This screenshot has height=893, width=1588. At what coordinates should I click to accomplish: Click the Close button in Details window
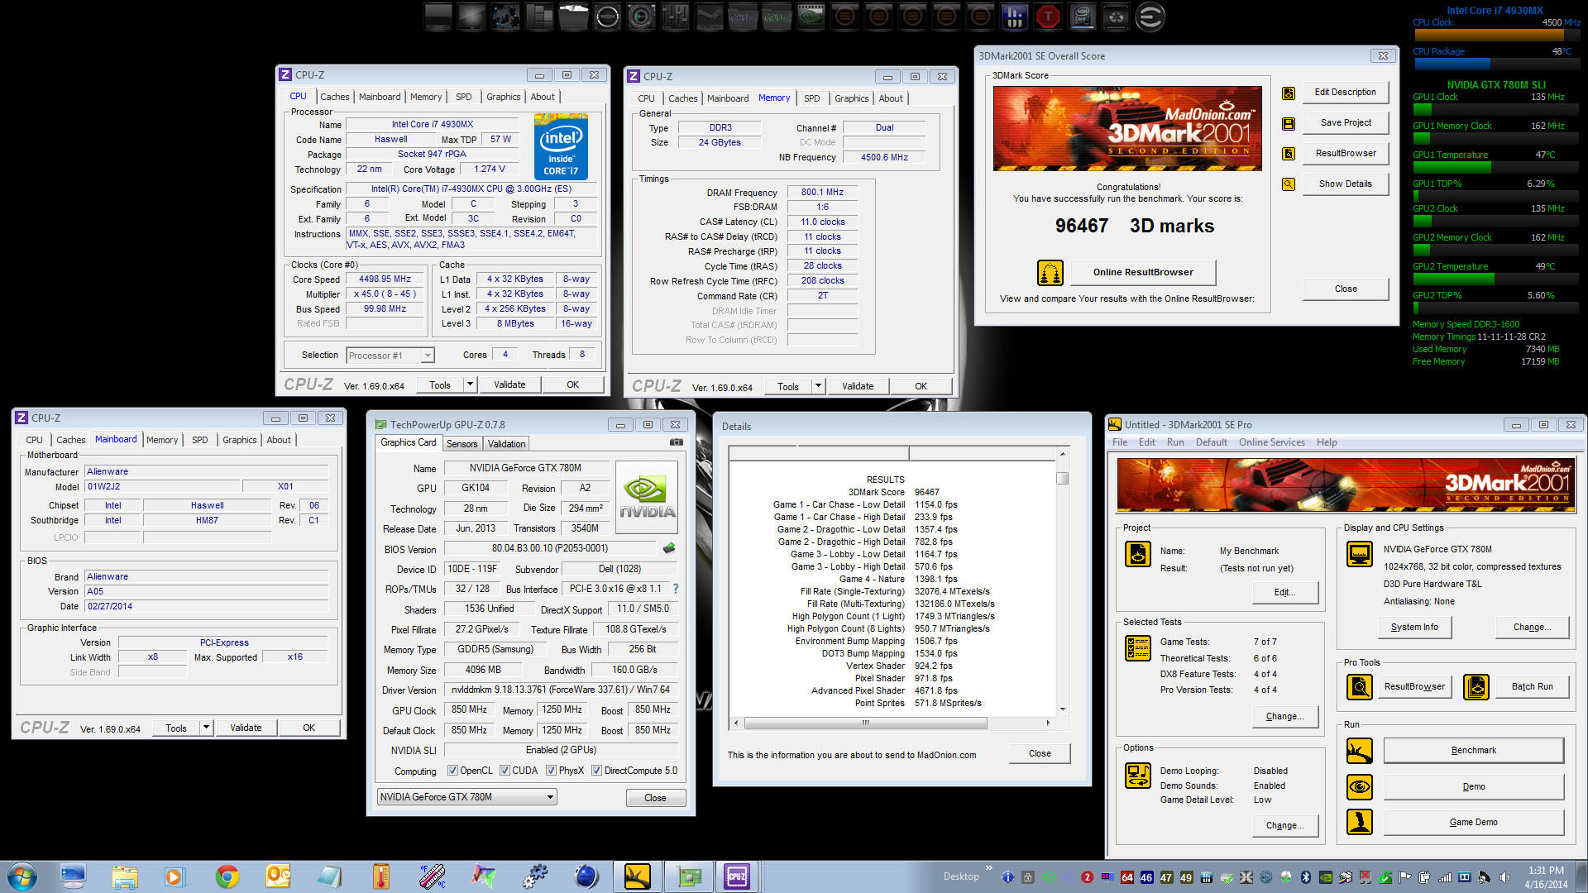coord(1040,753)
